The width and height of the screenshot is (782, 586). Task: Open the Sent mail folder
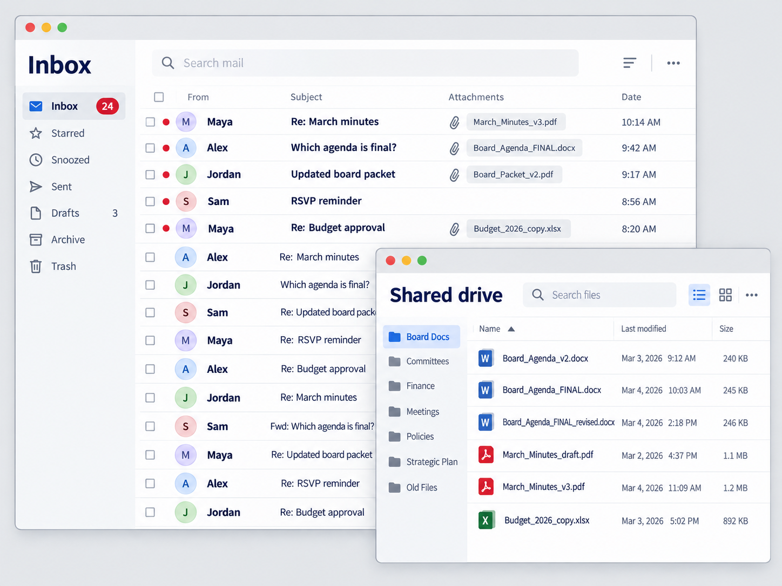(74, 187)
